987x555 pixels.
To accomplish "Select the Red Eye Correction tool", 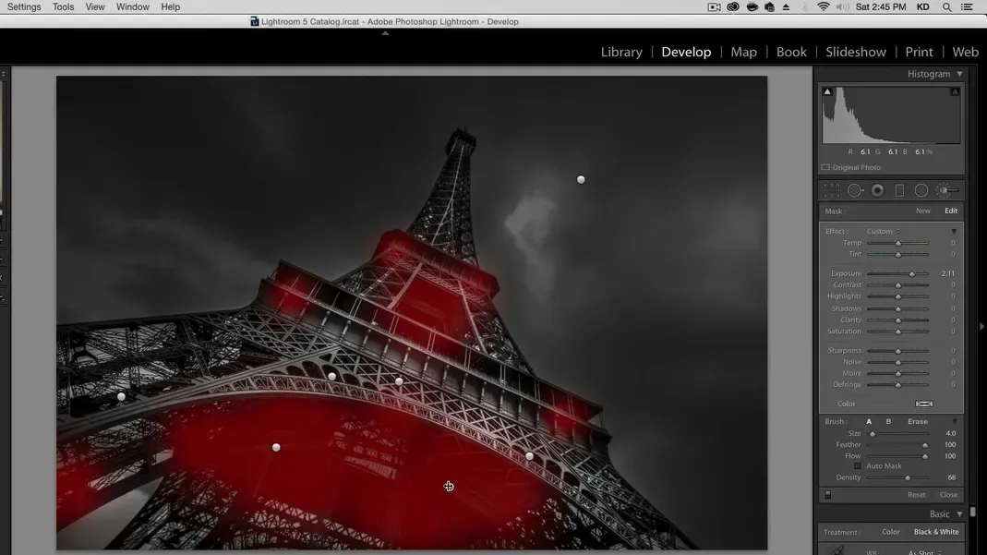I will click(x=877, y=190).
